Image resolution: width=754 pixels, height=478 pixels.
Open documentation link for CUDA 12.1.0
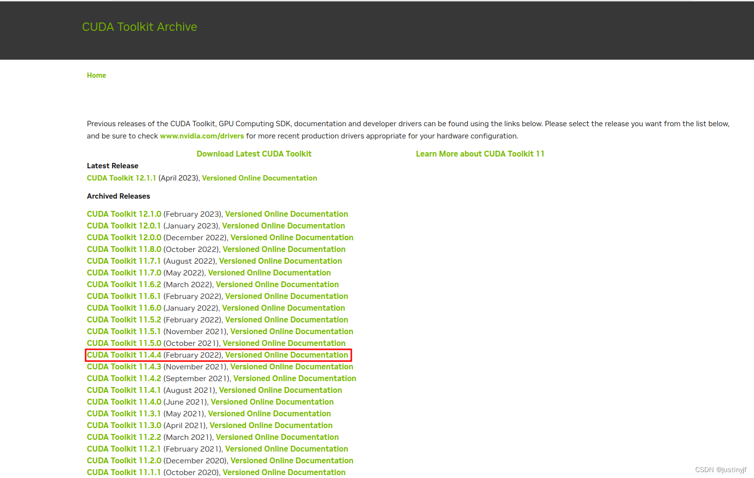pyautogui.click(x=287, y=214)
